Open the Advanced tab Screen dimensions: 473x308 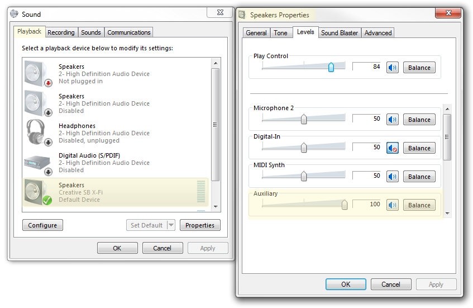click(x=378, y=32)
